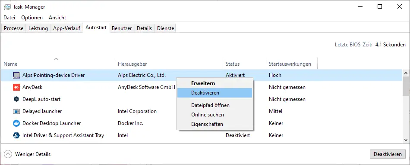Click the Delayed launcher icon
This screenshot has width=410, height=165.
[16, 111]
